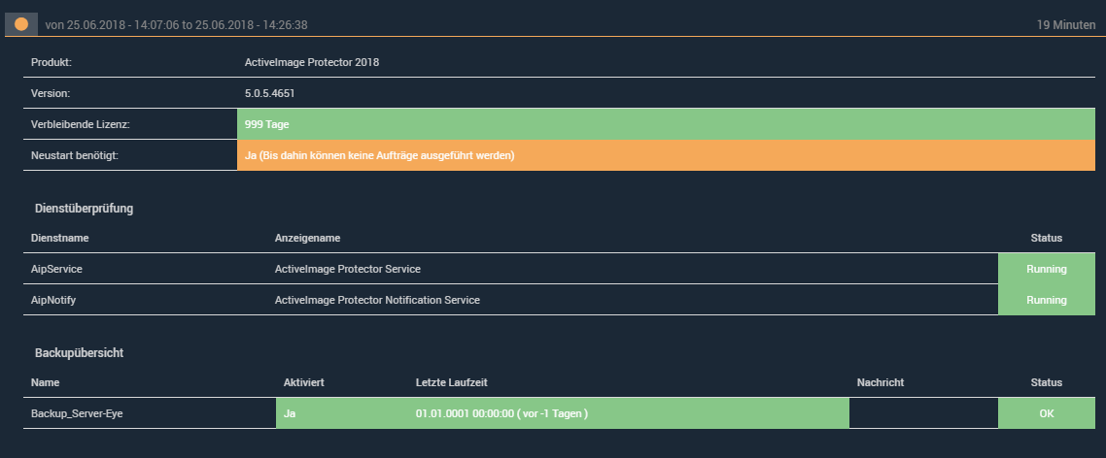Viewport: 1106px width, 458px height.
Task: Click the Running status for AipService
Action: pyautogui.click(x=1046, y=269)
